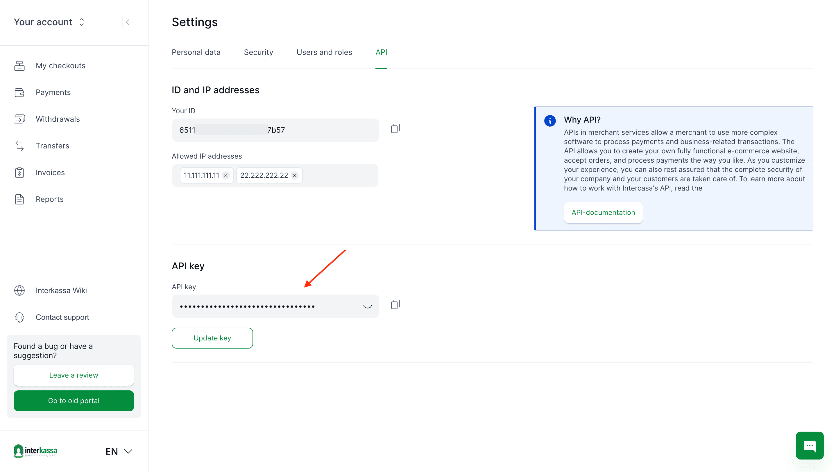Click Go to old portal
Viewport: 836px width, 472px height.
pyautogui.click(x=74, y=401)
